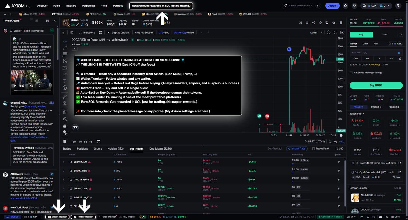
Task: Select the text annotation tool
Action: pyautogui.click(x=65, y=81)
